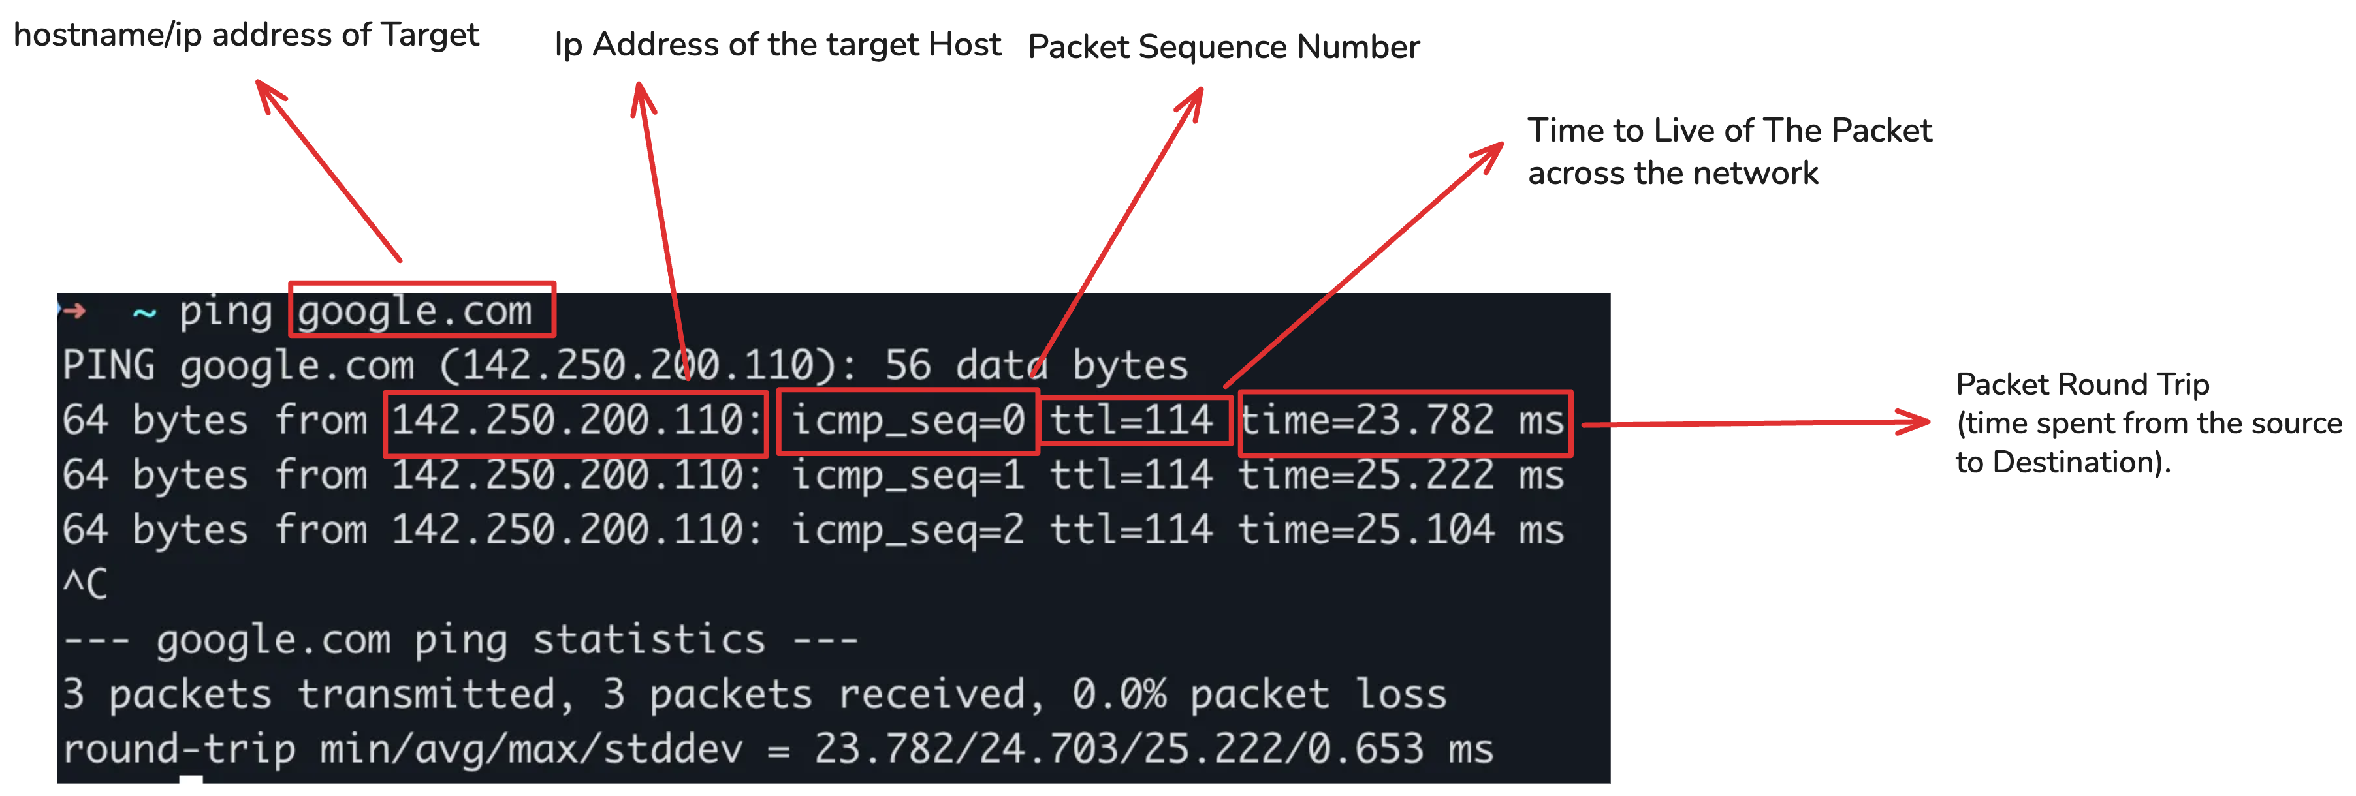This screenshot has width=2356, height=796.
Task: Click the 'Packet Sequence Number' label
Action: (1224, 46)
